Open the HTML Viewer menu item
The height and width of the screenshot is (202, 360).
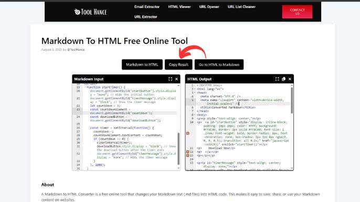[x=179, y=7]
